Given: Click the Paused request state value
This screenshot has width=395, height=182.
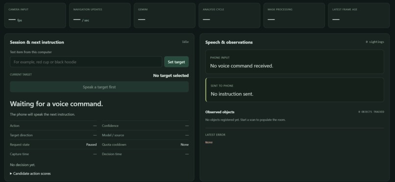Looking at the screenshot, I should pos(91,144).
